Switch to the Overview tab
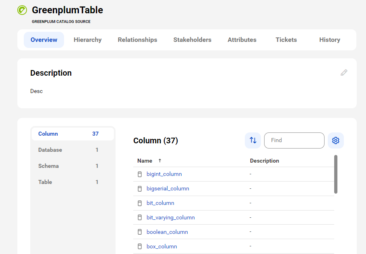The width and height of the screenshot is (366, 254). click(44, 40)
